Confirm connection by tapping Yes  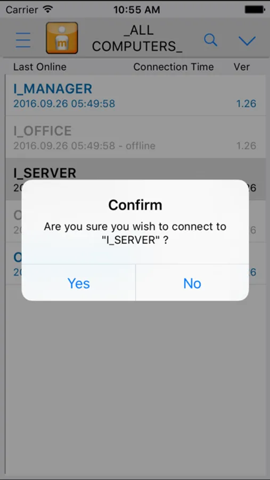[x=79, y=283]
